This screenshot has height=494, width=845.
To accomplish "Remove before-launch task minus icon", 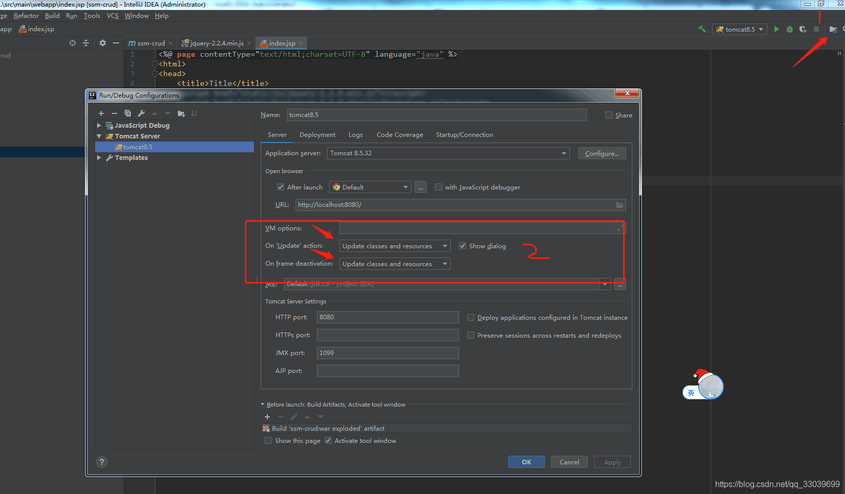I will [x=281, y=417].
